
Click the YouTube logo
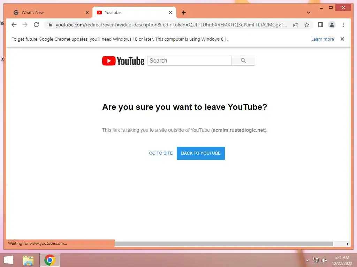click(123, 61)
